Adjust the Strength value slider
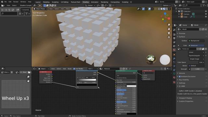This screenshot has height=117, width=208. [197, 69]
